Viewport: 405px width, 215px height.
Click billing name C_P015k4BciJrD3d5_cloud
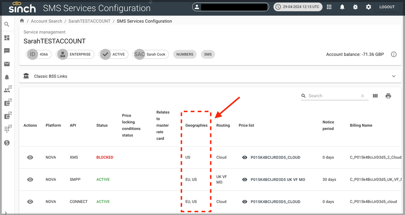point(373,202)
